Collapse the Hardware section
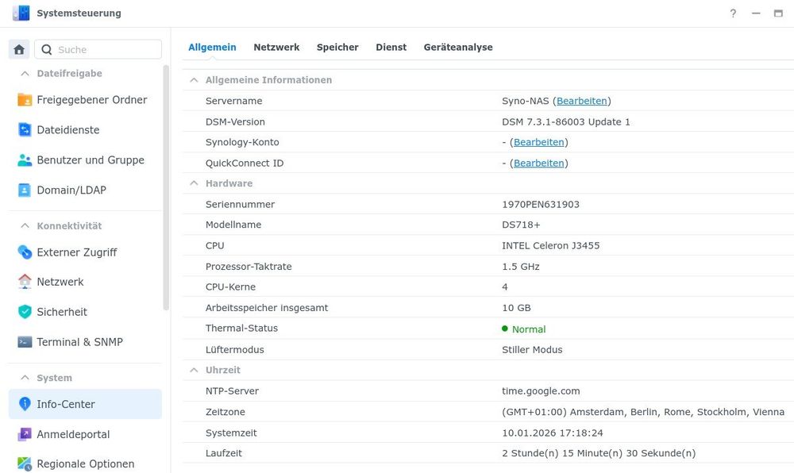794x473 pixels. click(x=193, y=183)
